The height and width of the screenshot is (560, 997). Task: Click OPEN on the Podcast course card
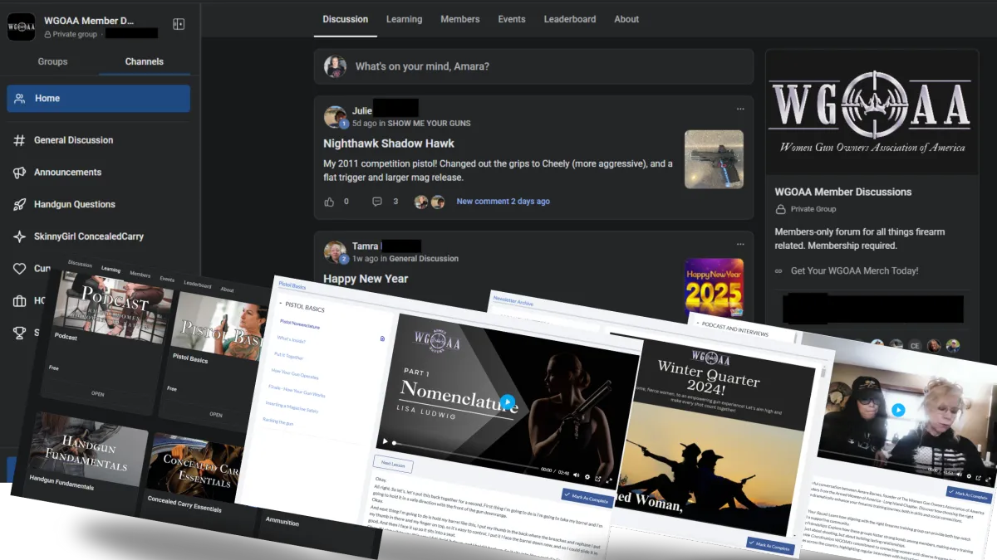point(97,394)
